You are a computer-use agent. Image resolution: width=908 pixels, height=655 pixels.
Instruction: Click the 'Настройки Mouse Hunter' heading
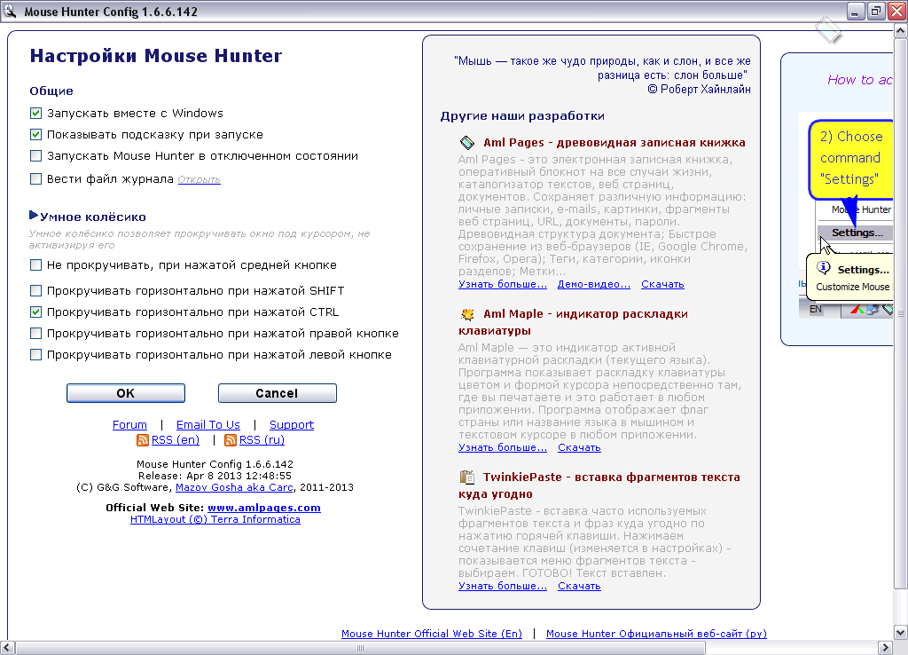[x=156, y=56]
